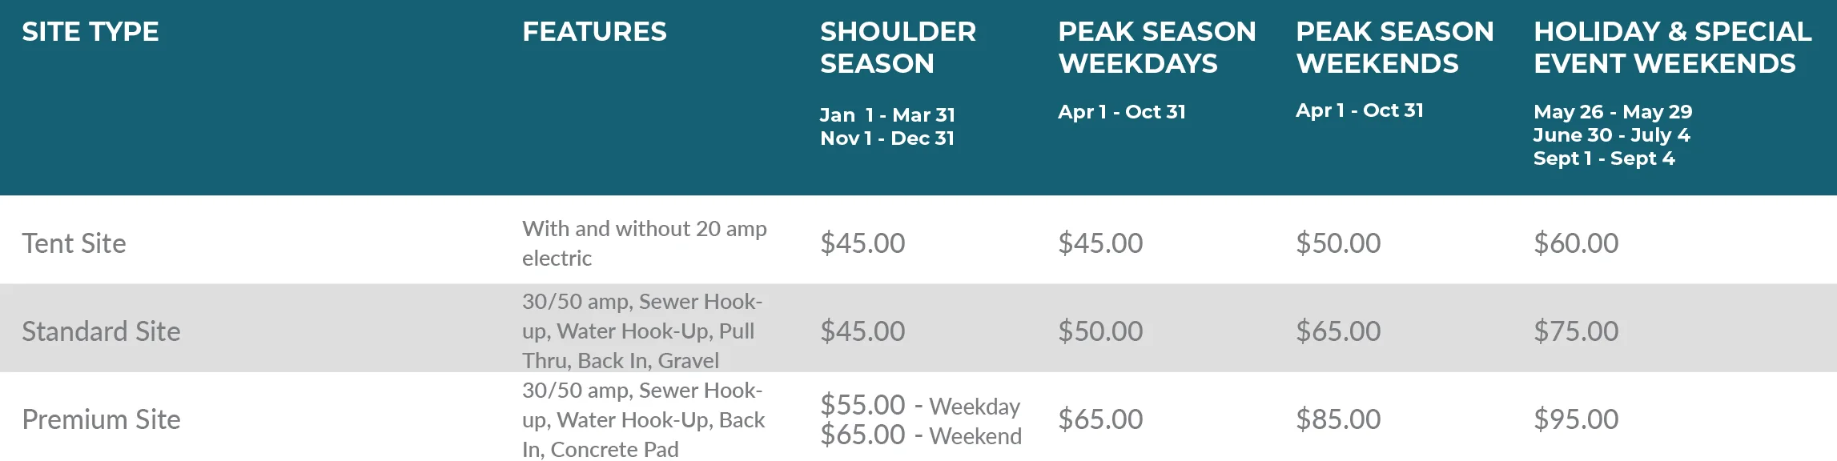Viewport: 1837px width, 461px height.
Task: Click Premium Site $95.00 holiday price
Action: pyautogui.click(x=1576, y=419)
